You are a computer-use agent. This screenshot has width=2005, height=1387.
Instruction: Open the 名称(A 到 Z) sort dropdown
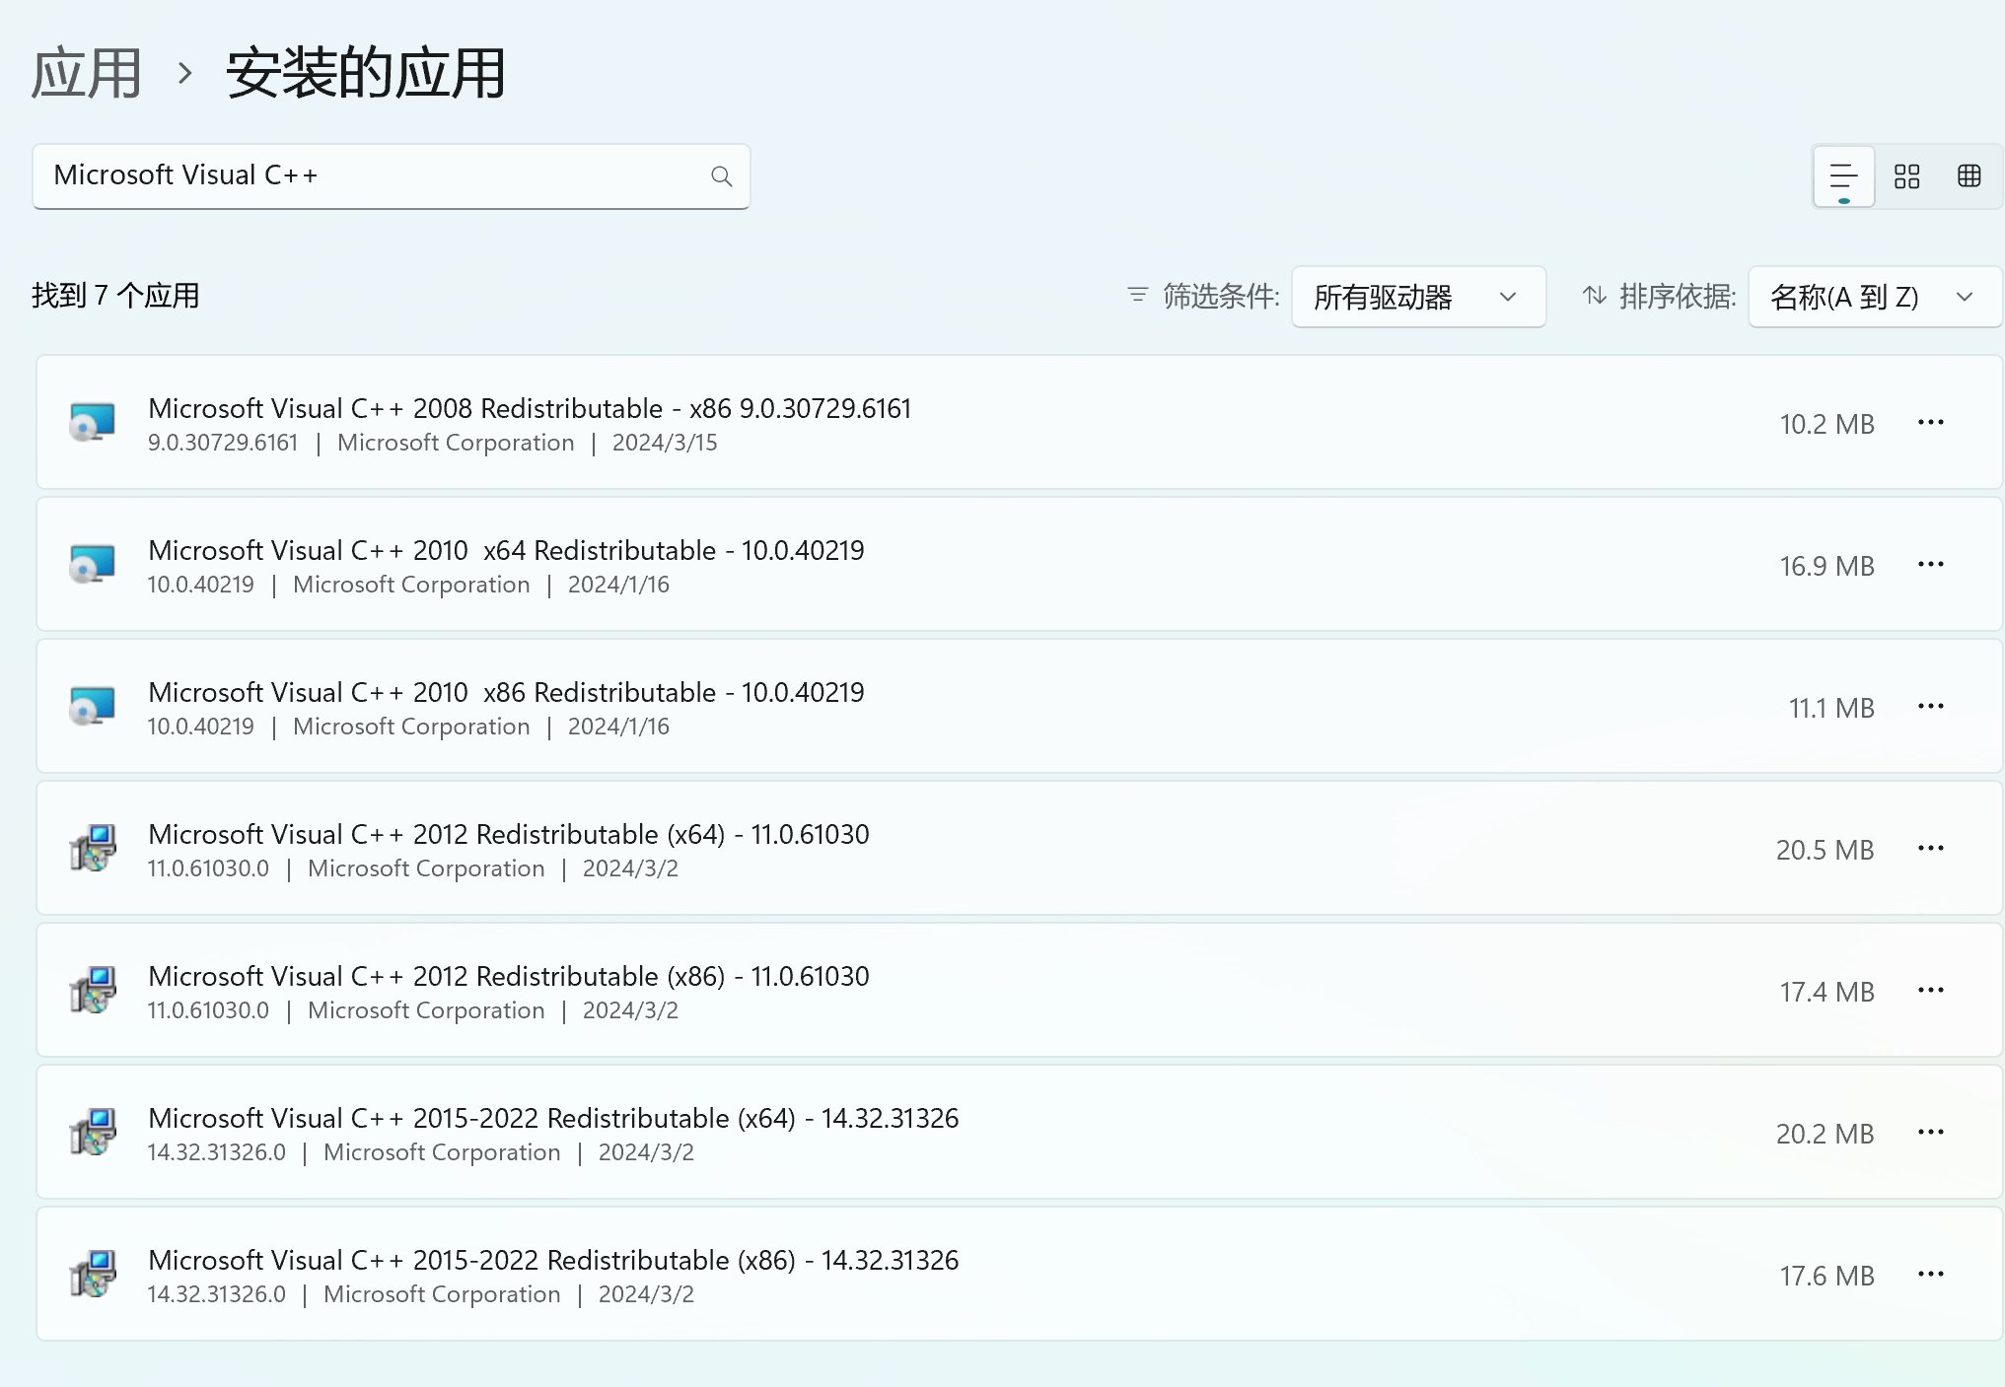[x=1875, y=297]
